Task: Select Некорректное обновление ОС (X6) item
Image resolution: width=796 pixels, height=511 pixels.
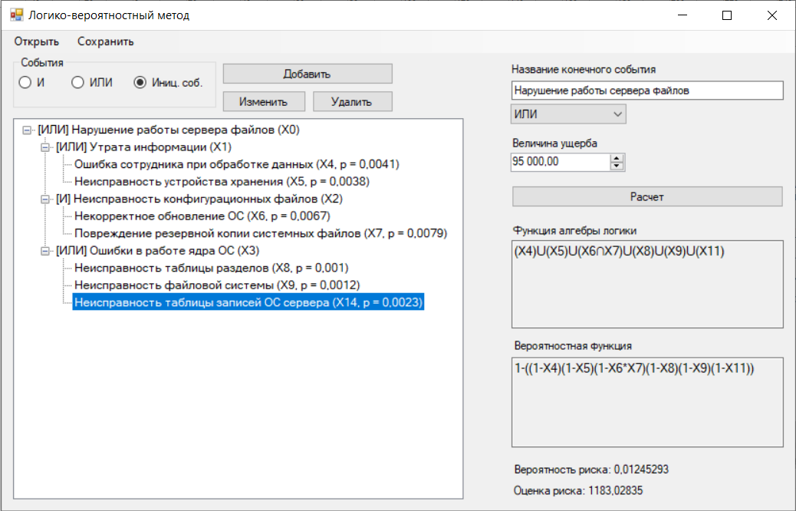Action: pos(202,216)
